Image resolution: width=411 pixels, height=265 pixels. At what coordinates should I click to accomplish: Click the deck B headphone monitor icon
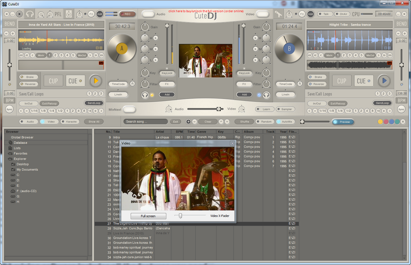[266, 95]
